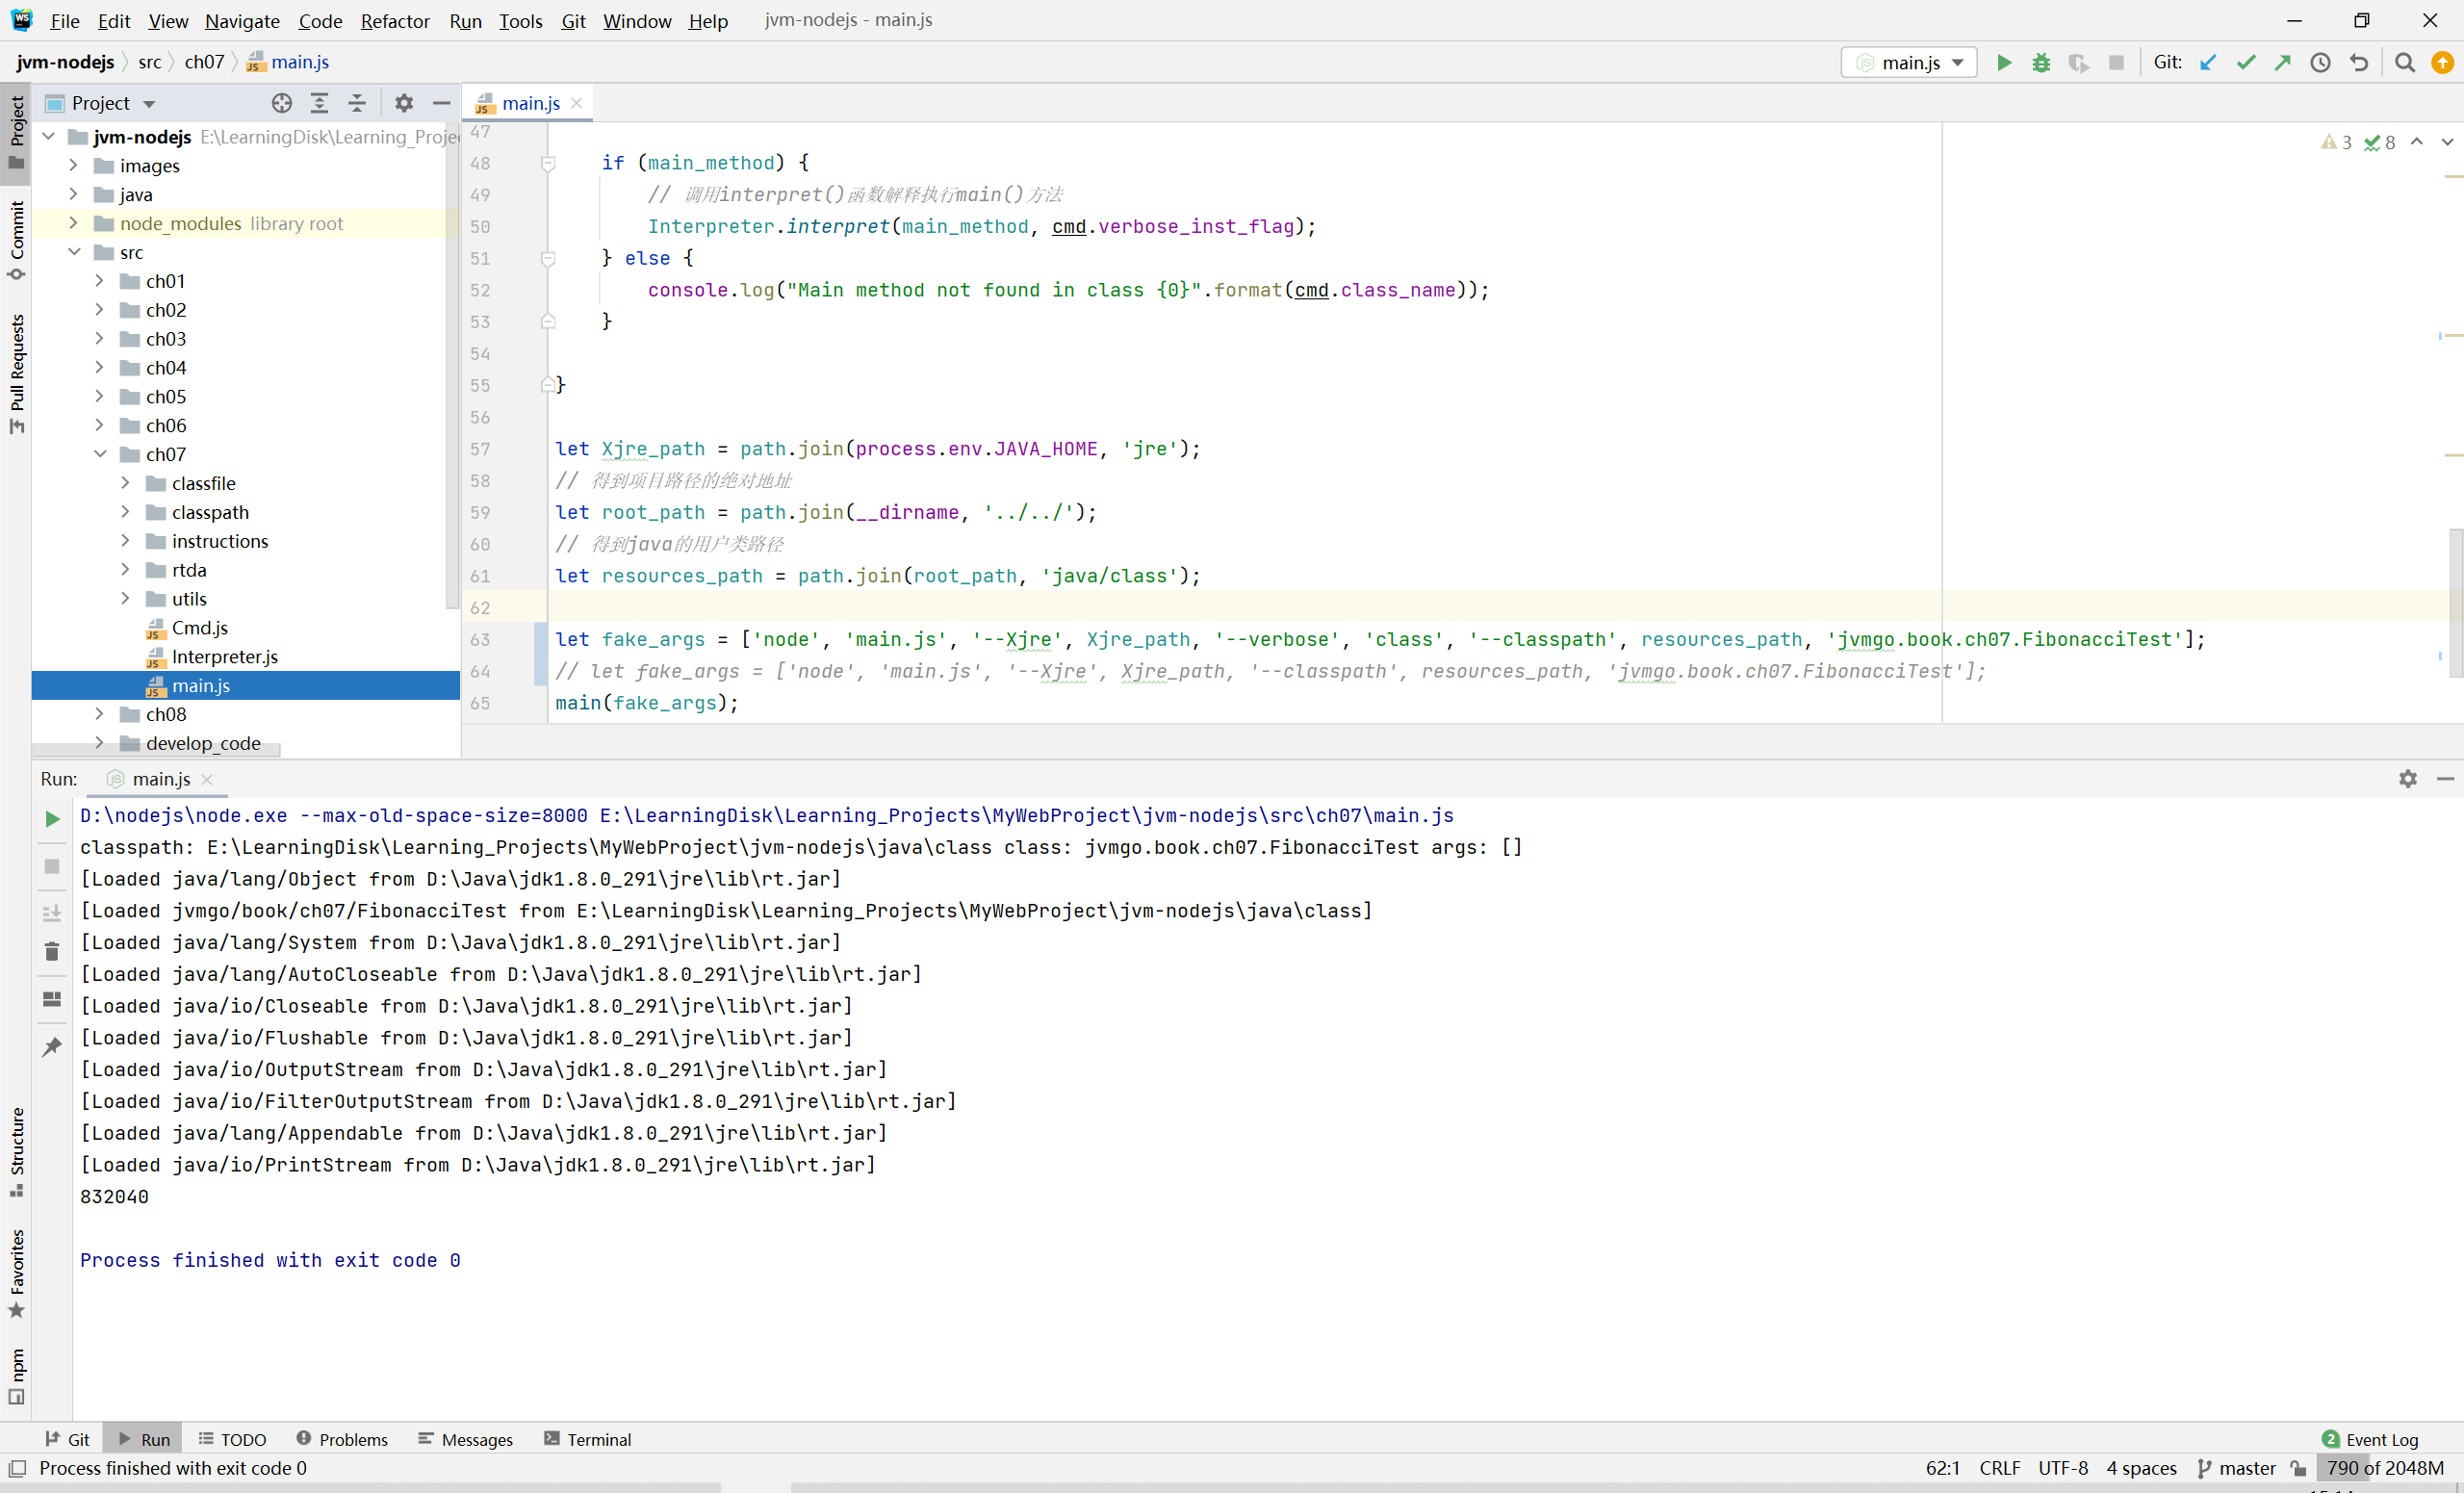This screenshot has width=2464, height=1493.
Task: Push commits with Git green arrow icon
Action: (x=2283, y=62)
